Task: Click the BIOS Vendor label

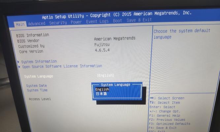Action: [x=28, y=41]
